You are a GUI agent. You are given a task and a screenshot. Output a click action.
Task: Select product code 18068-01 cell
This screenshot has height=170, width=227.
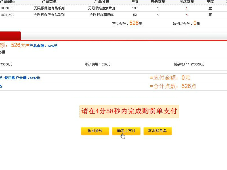tap(7, 8)
